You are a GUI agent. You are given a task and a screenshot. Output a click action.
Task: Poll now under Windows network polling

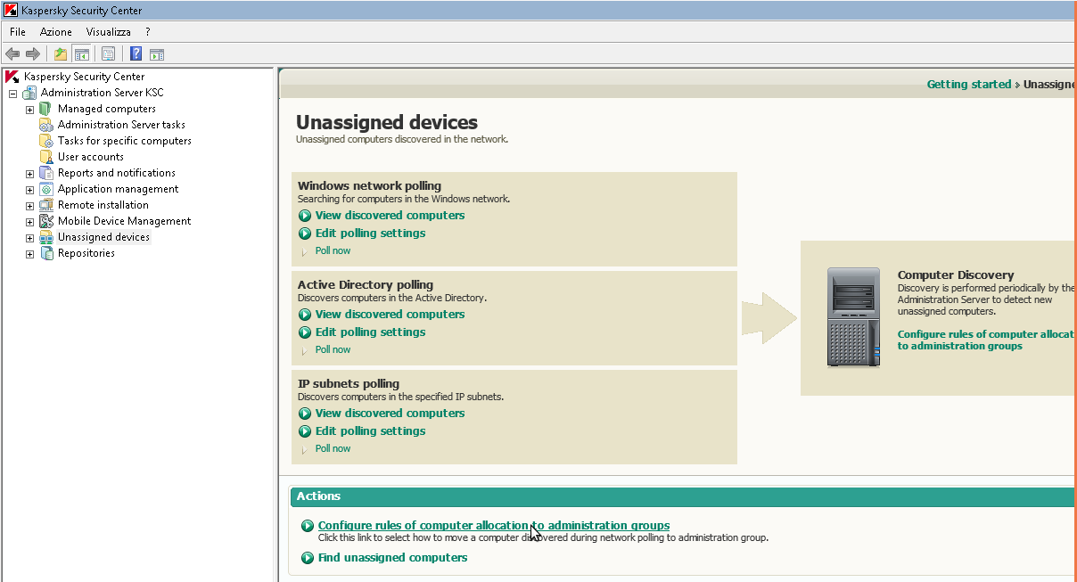tap(333, 250)
